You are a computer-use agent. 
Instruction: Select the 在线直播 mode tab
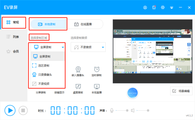coord(85,24)
